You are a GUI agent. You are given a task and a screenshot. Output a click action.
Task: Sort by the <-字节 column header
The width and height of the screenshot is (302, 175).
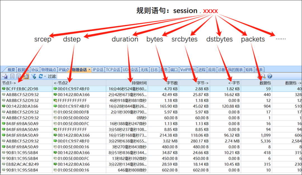click(x=226, y=83)
